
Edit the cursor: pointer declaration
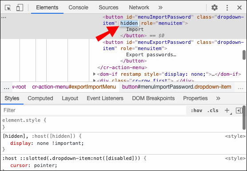click(34, 165)
